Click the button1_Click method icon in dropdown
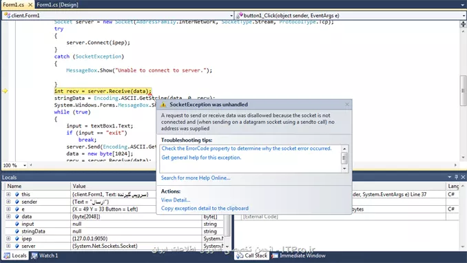467x263 pixels. [240, 15]
